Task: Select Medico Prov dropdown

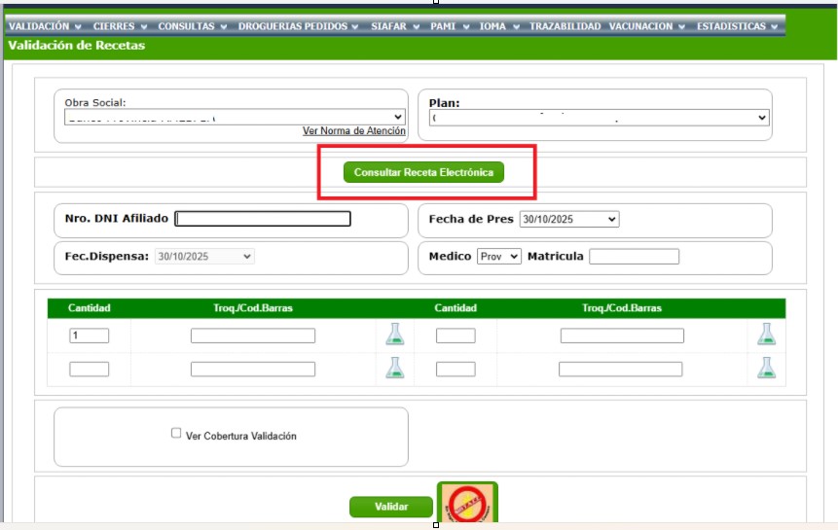Action: [x=499, y=256]
